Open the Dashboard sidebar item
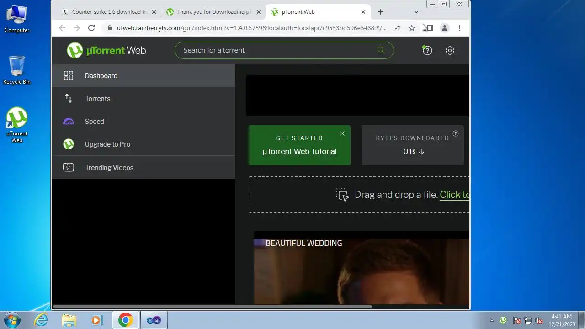 [144, 75]
